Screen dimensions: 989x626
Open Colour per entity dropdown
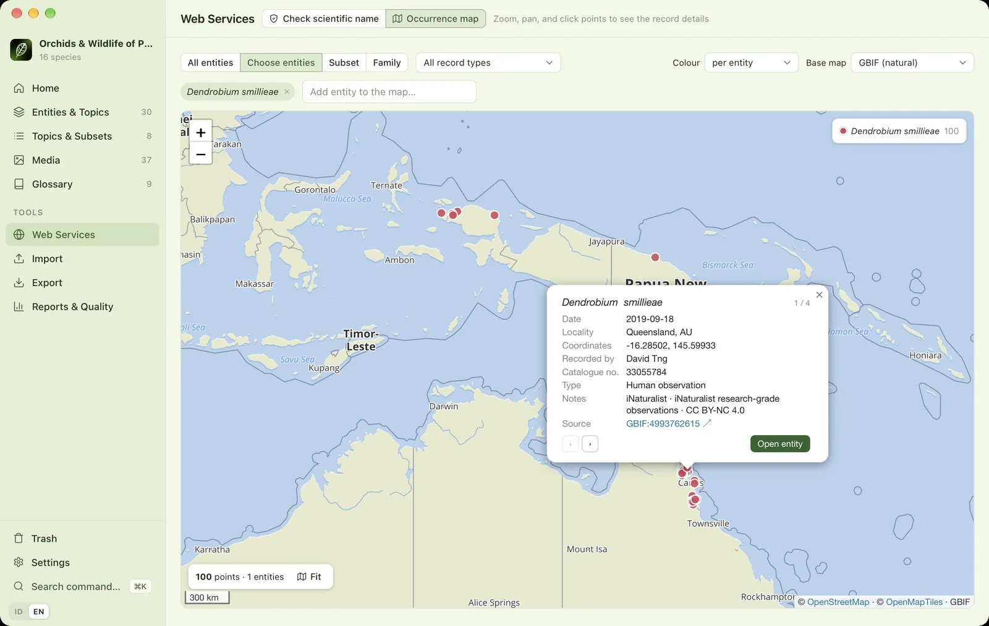752,63
